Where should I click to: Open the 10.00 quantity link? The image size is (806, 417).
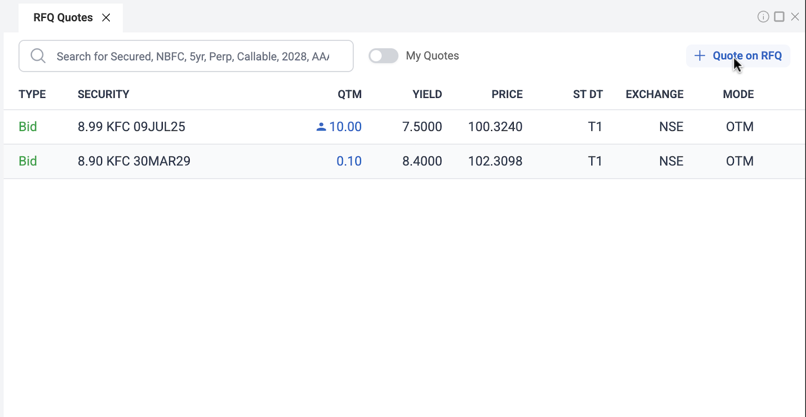tap(345, 127)
